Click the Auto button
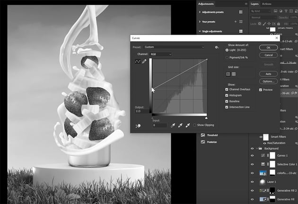Image resolution: width=298 pixels, height=204 pixels. coord(268,74)
